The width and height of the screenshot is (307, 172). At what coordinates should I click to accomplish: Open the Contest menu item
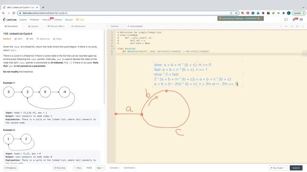(x=58, y=20)
